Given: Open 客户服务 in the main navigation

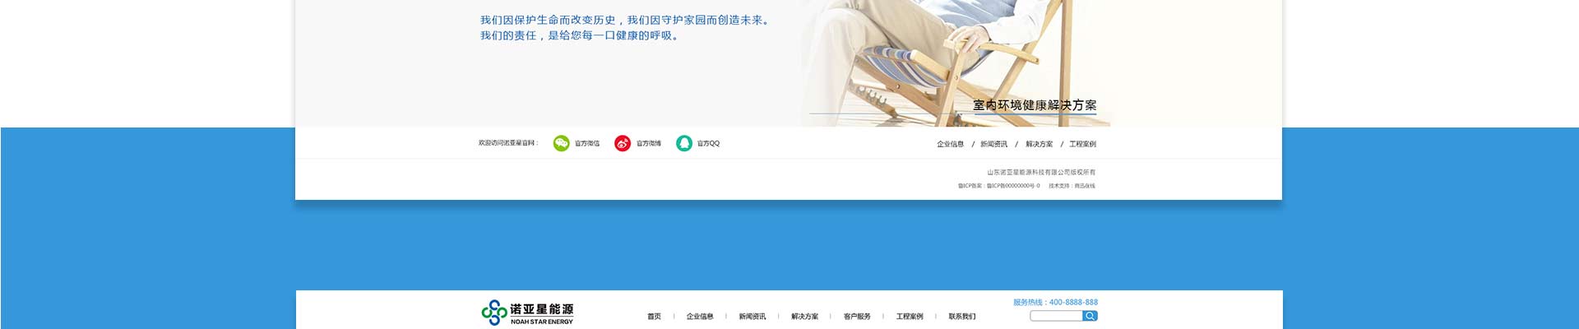Looking at the screenshot, I should tap(857, 317).
